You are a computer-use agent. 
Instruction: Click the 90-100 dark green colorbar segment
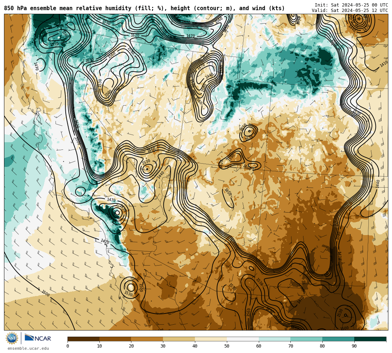point(370,339)
